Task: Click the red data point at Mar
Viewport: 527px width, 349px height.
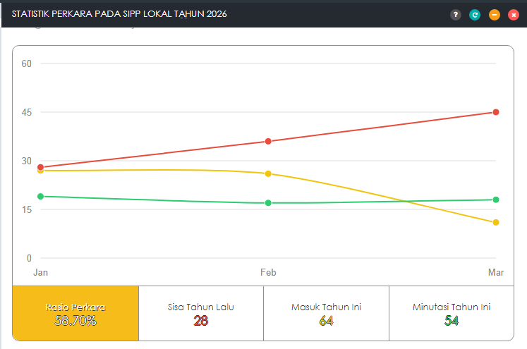Action: pyautogui.click(x=496, y=112)
